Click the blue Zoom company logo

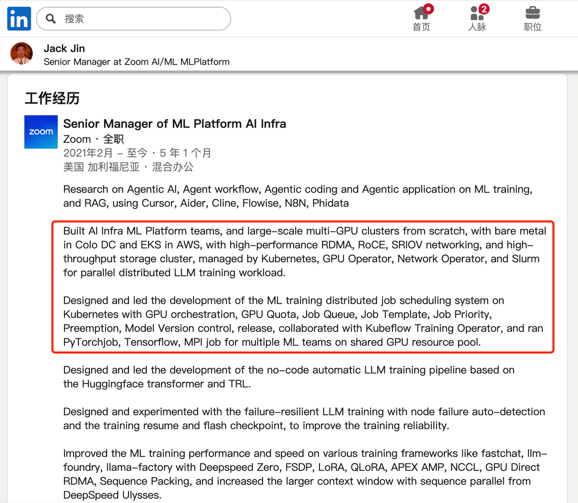pyautogui.click(x=41, y=132)
